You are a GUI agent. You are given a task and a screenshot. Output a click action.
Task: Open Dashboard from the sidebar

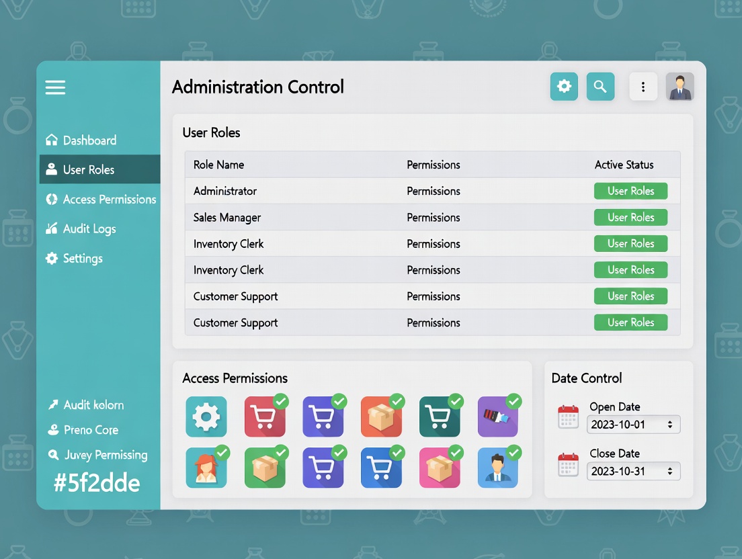[89, 140]
